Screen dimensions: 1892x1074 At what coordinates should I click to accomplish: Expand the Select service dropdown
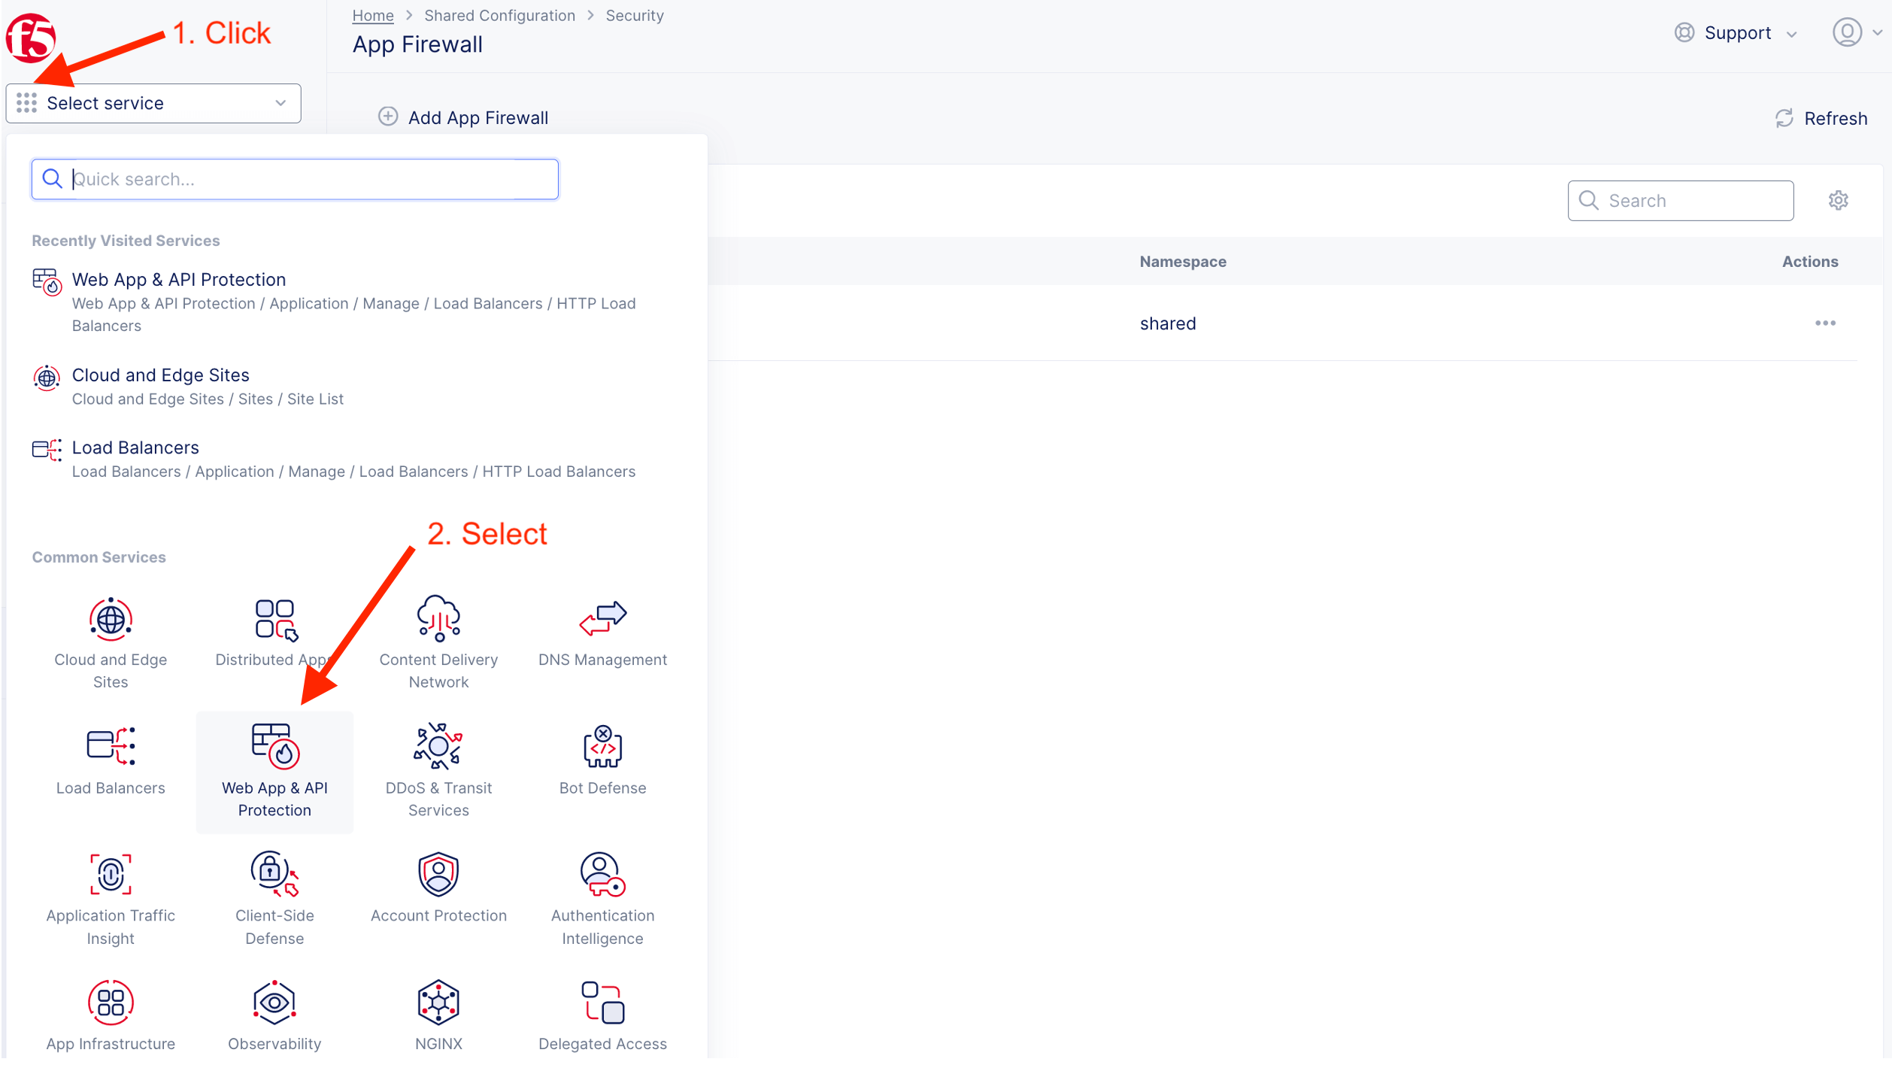(153, 103)
